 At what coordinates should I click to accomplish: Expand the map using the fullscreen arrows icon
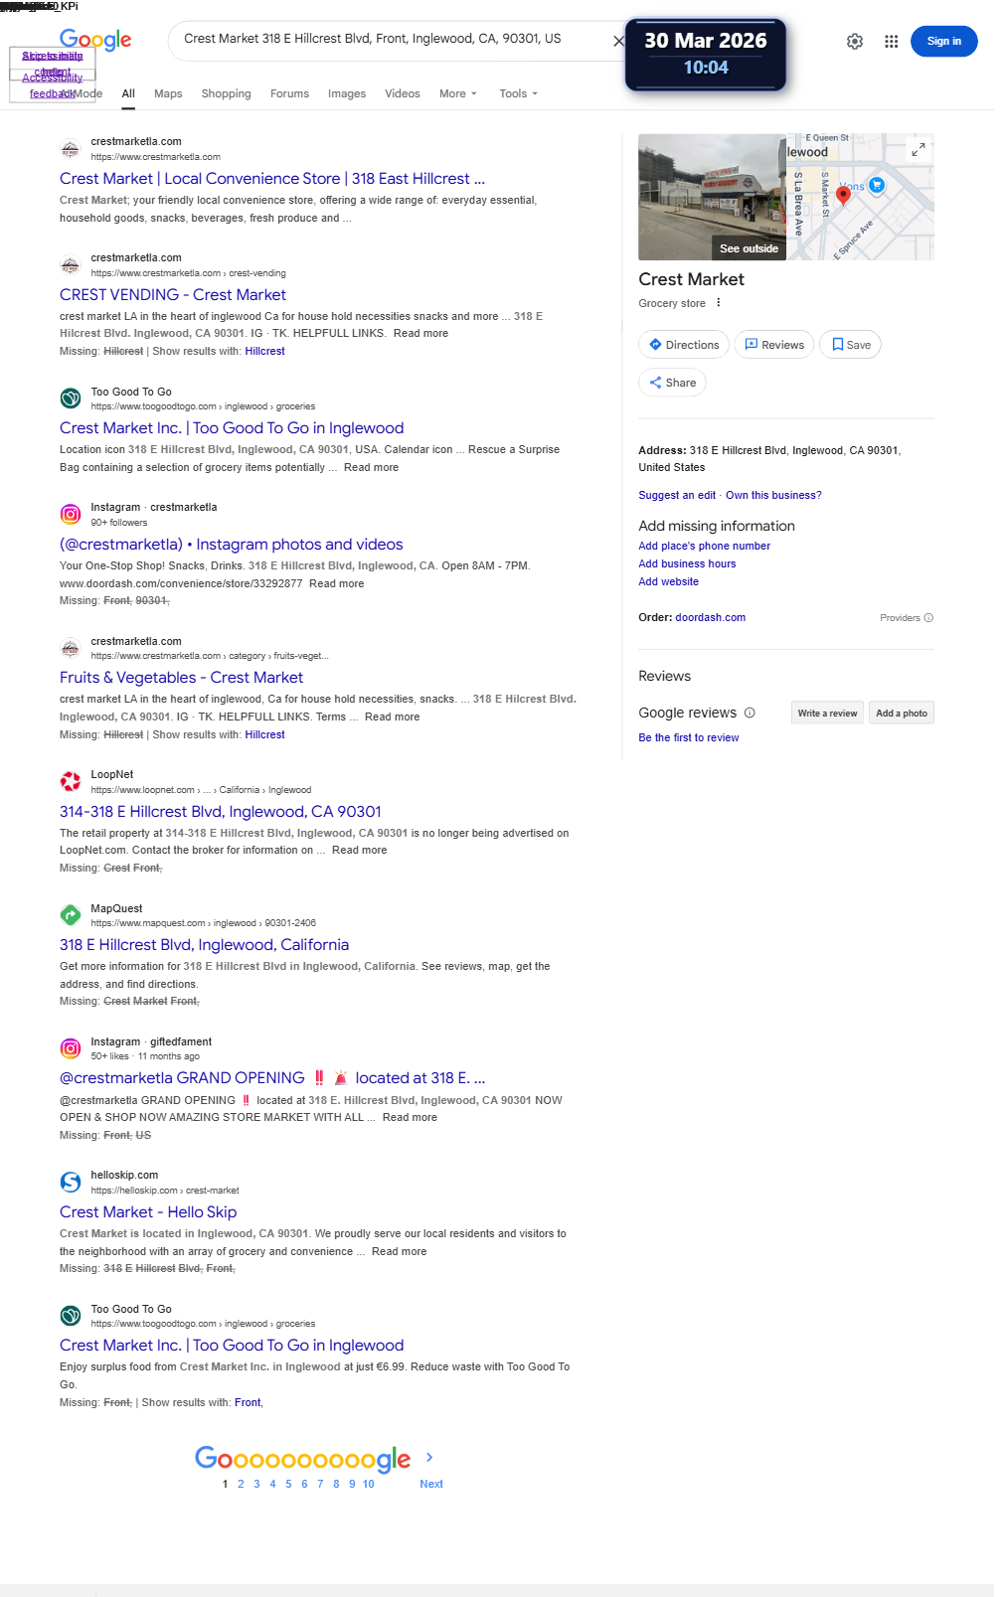tap(919, 149)
